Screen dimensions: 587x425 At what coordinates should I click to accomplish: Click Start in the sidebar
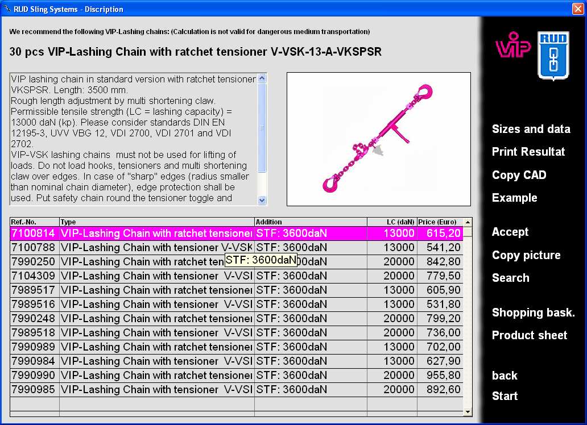point(505,396)
